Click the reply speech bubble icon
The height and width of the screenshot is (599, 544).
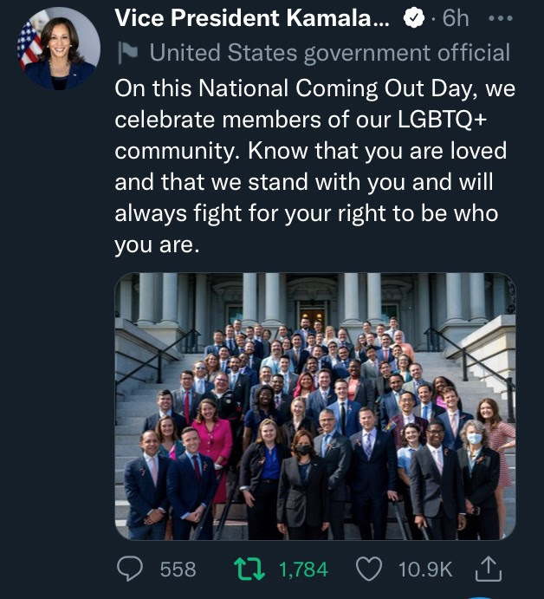130,569
